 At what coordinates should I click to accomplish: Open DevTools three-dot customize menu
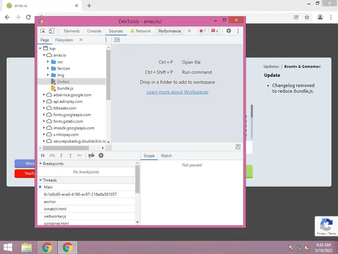coord(238,31)
